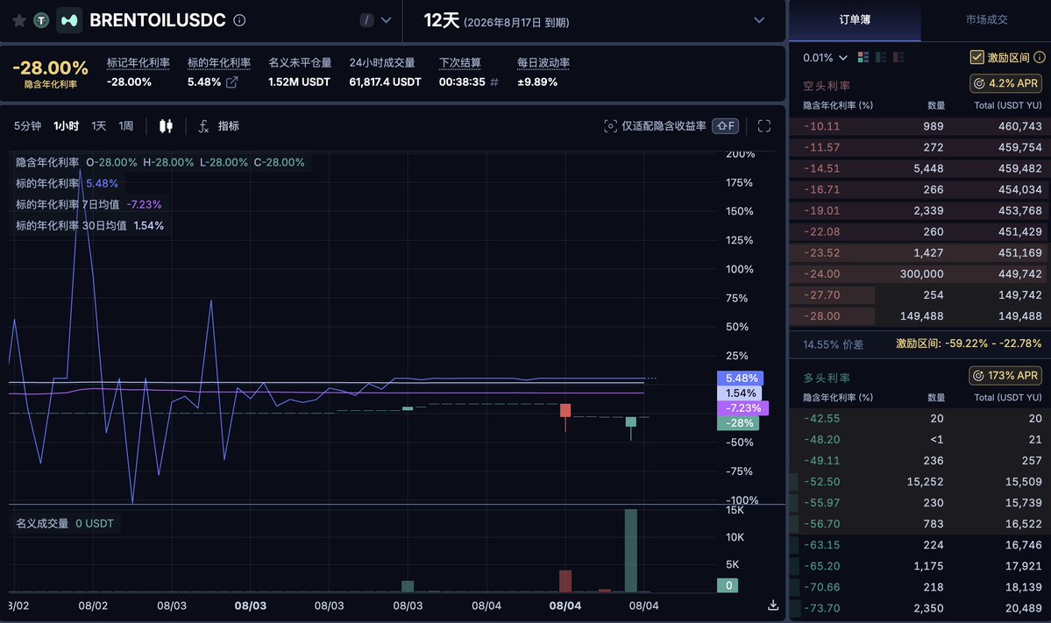
Task: Click the 下次结算 label
Action: pyautogui.click(x=460, y=62)
